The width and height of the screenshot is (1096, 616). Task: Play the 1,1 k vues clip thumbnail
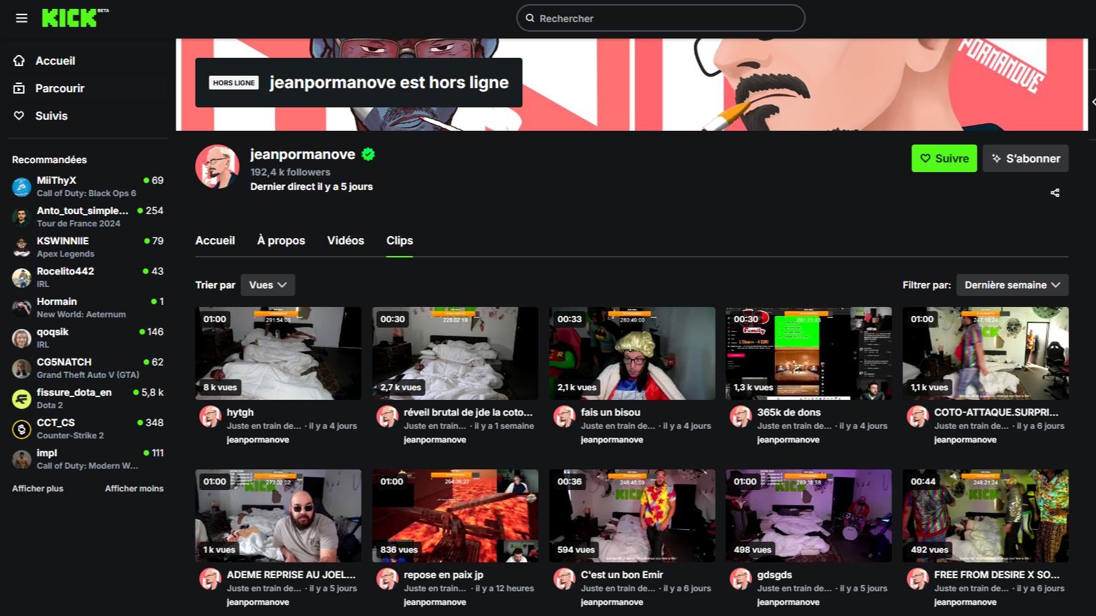tap(986, 353)
